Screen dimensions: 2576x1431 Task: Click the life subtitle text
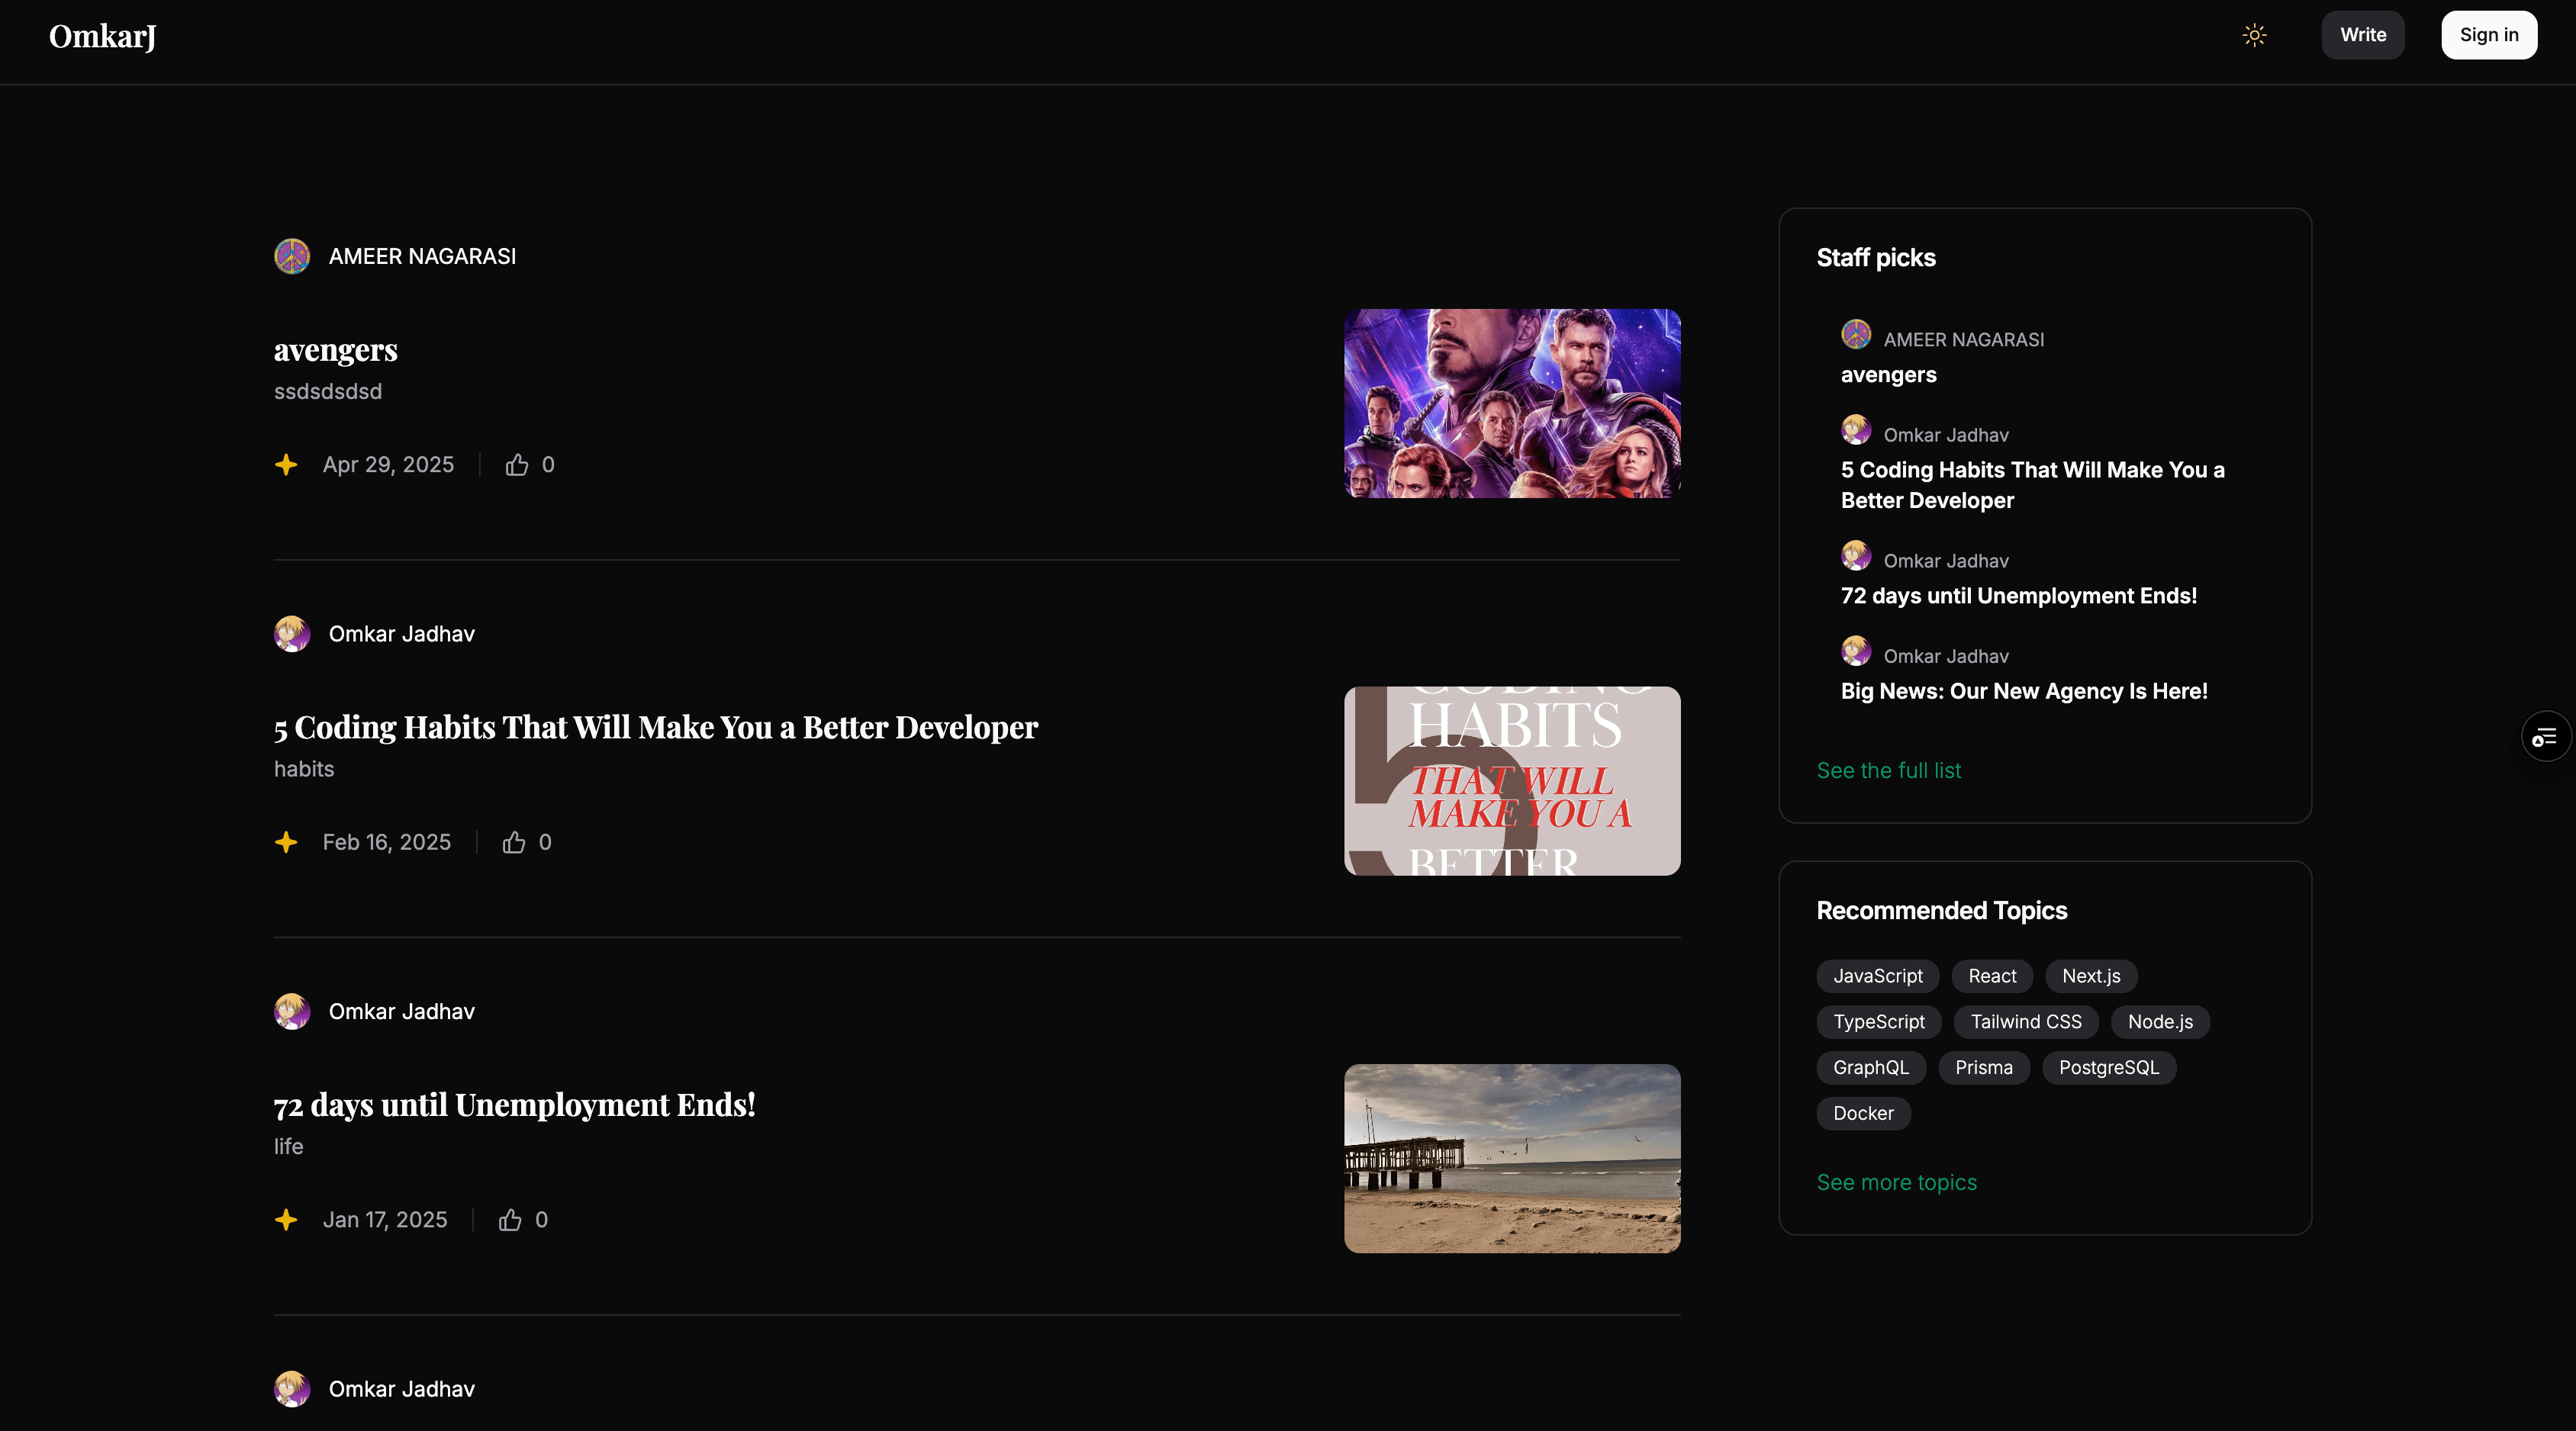click(289, 1146)
